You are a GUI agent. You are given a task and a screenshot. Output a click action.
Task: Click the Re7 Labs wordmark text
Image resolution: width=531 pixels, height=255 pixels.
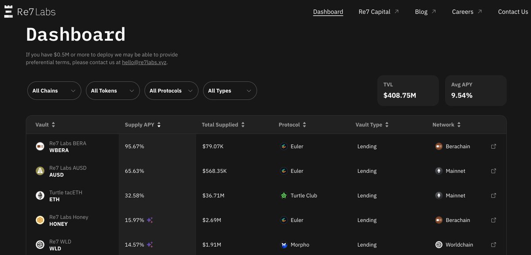36,12
